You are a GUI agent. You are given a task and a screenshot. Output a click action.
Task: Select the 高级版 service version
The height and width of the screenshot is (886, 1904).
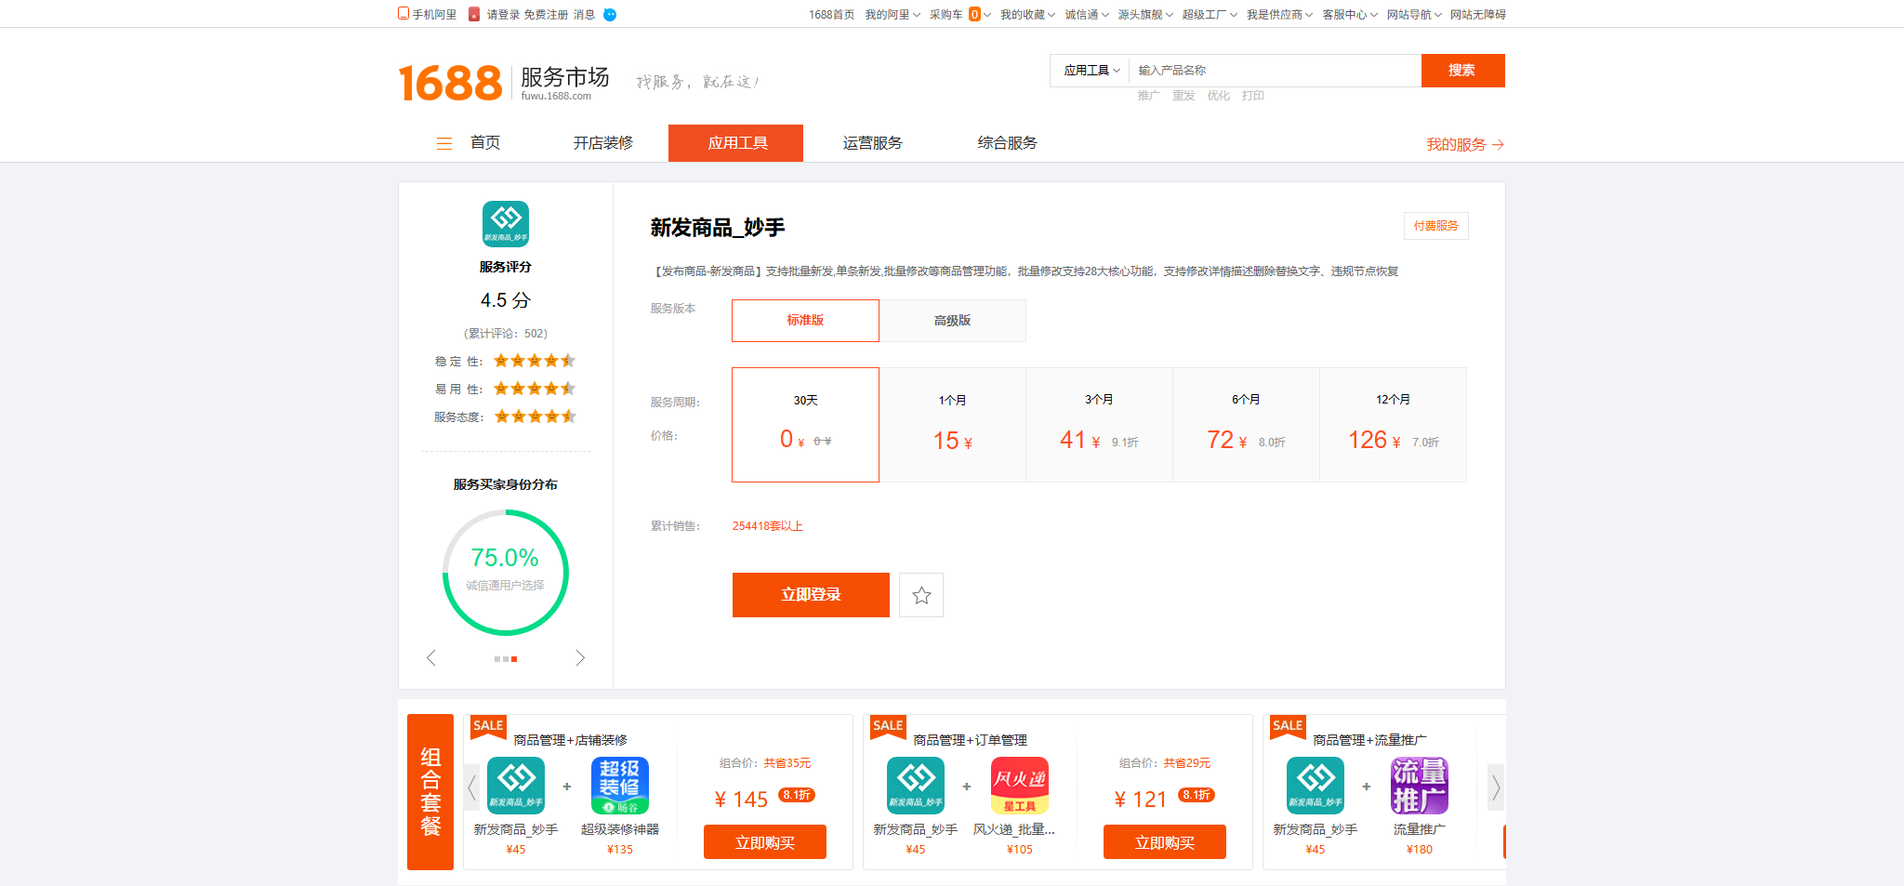click(x=953, y=321)
